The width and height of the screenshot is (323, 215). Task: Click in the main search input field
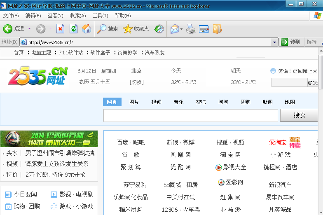190,115
